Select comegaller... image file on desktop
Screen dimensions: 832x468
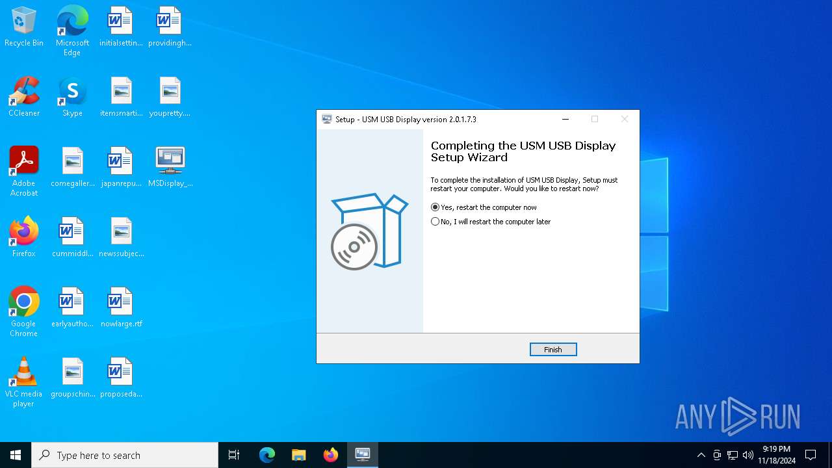pyautogui.click(x=72, y=168)
